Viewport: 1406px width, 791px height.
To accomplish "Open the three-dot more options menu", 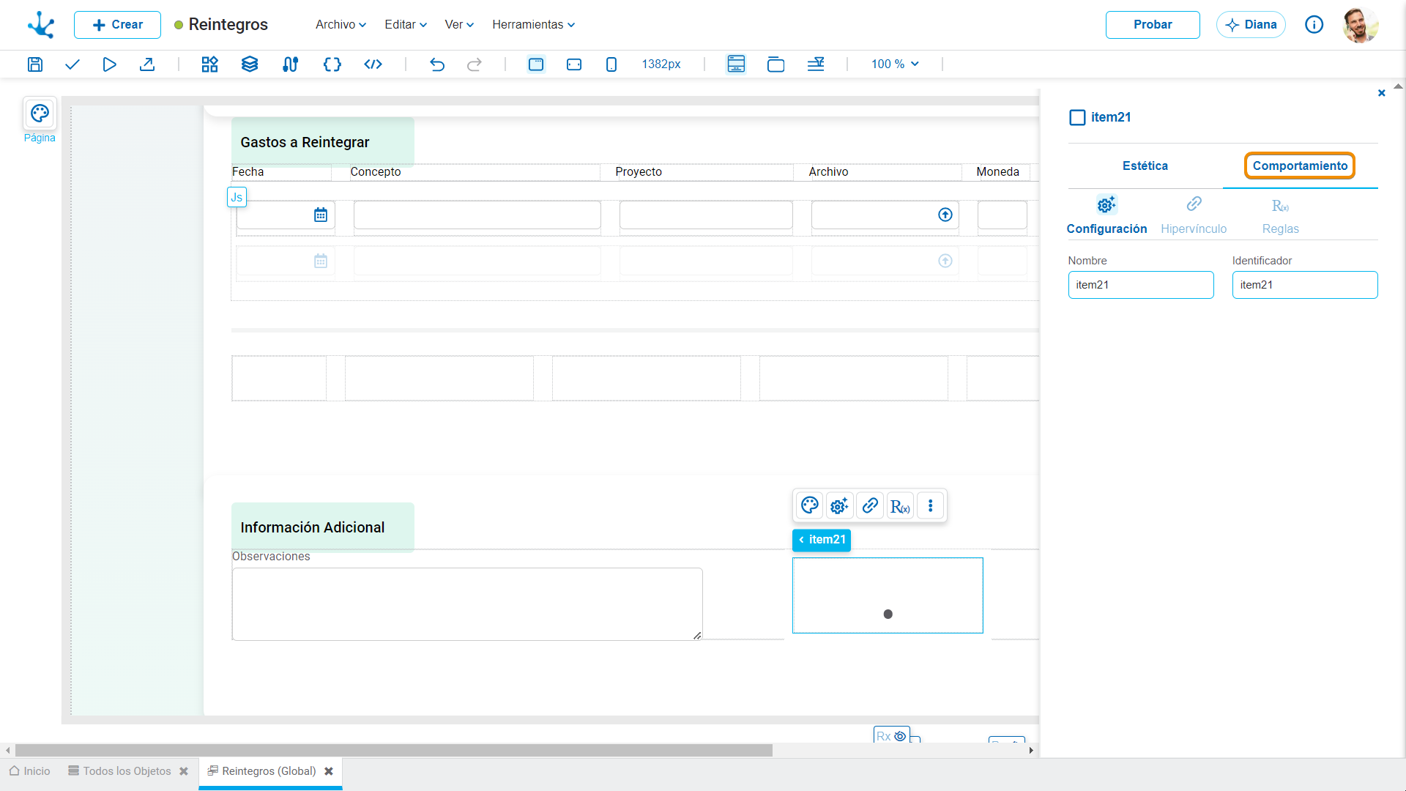I will [x=931, y=505].
